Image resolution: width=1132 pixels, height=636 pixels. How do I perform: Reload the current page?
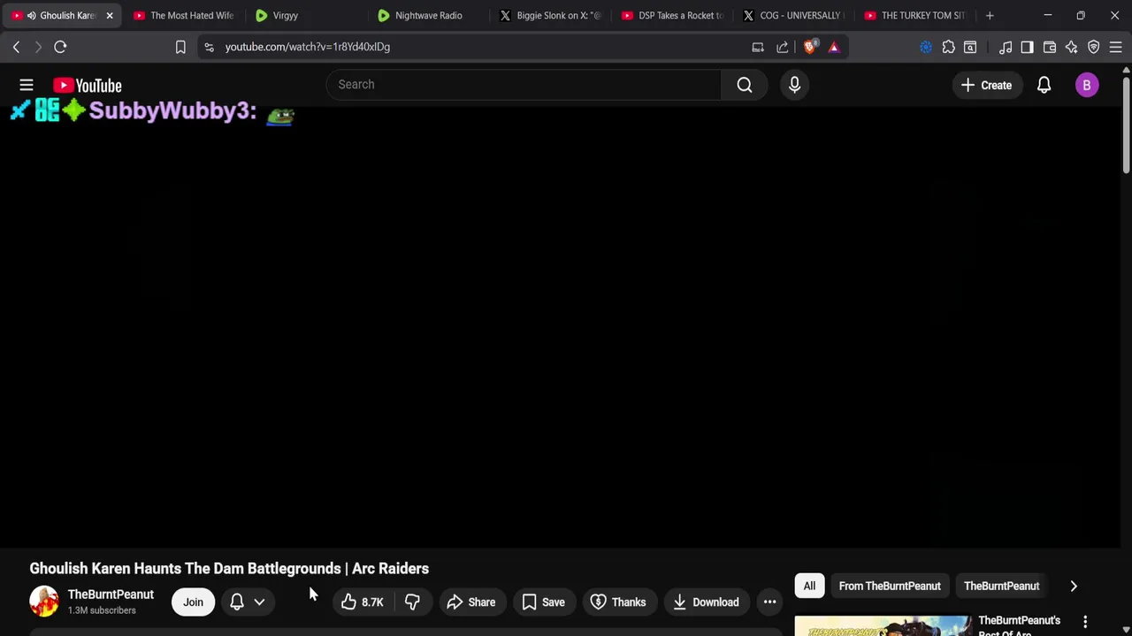pos(60,47)
